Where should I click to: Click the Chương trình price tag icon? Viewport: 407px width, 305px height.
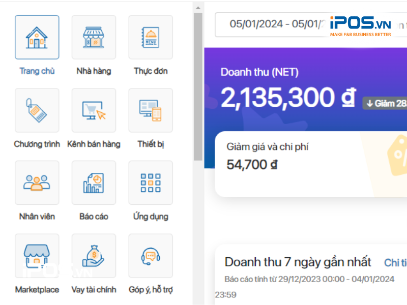[x=37, y=110]
